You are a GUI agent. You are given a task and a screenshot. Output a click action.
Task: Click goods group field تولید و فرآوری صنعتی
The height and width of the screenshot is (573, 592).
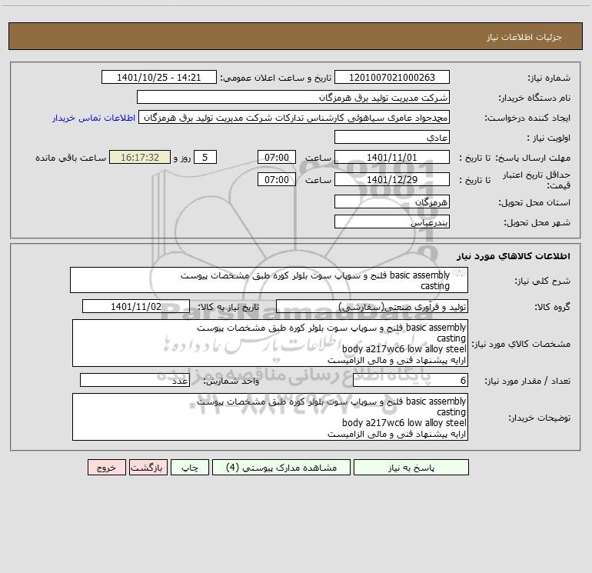pos(372,306)
